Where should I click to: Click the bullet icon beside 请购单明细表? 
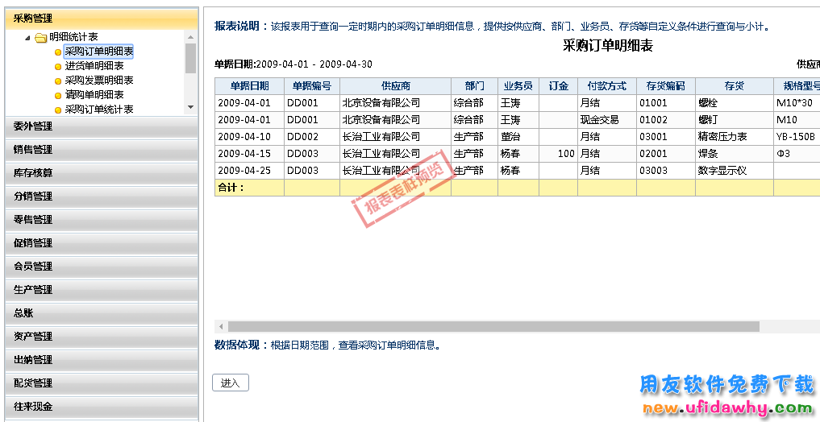point(57,96)
